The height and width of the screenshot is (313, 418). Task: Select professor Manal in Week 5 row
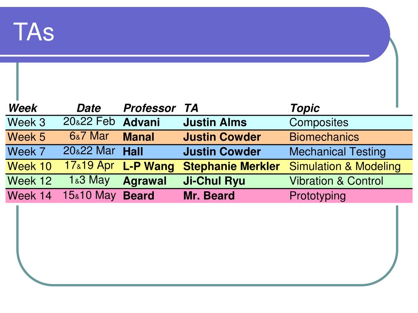tap(139, 137)
